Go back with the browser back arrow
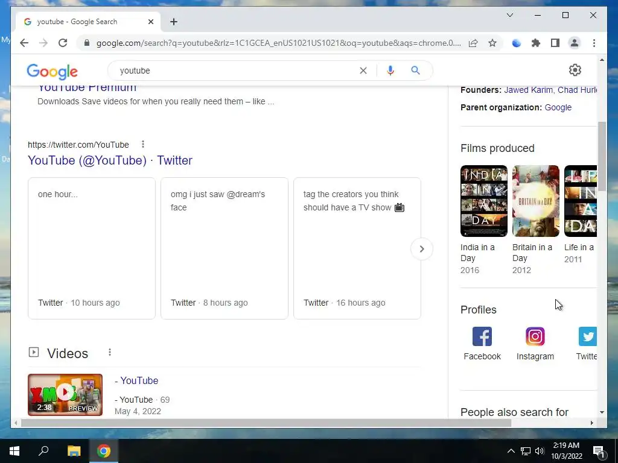 pos(24,43)
